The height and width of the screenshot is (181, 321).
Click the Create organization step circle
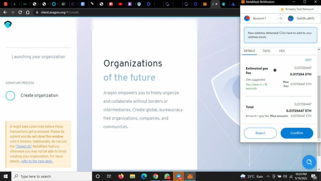10,96
